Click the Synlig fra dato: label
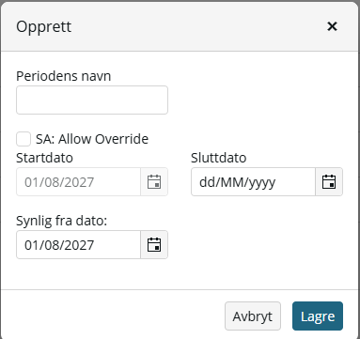Screen dimensions: 360x339 click(x=62, y=221)
